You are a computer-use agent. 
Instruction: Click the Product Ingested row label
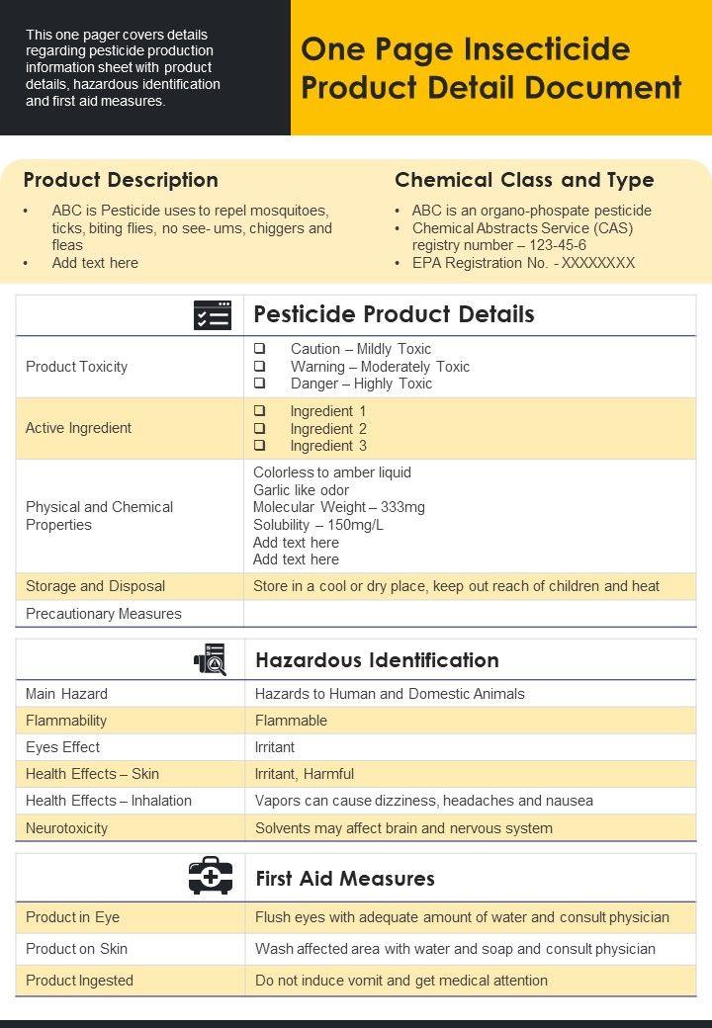[79, 981]
